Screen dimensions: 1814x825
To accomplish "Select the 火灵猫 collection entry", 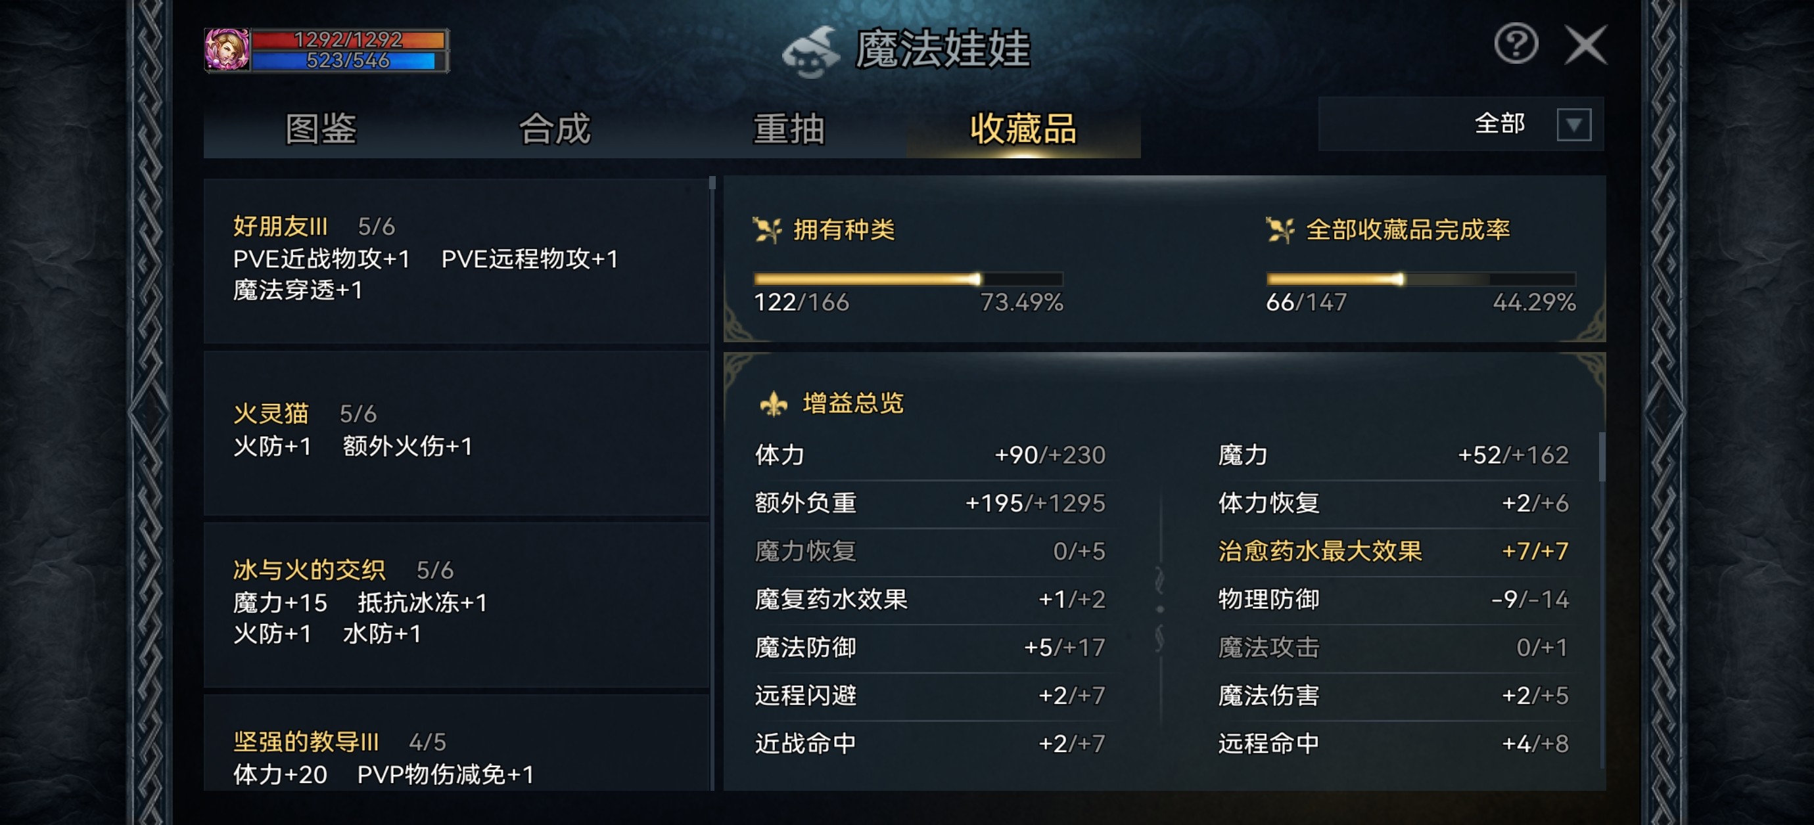I will click(x=455, y=431).
